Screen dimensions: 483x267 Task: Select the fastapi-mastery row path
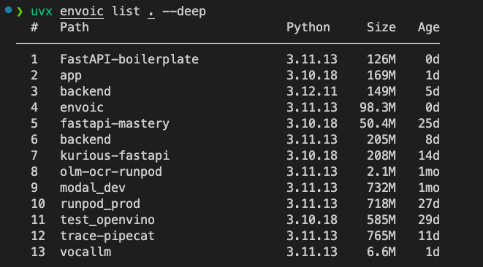115,124
